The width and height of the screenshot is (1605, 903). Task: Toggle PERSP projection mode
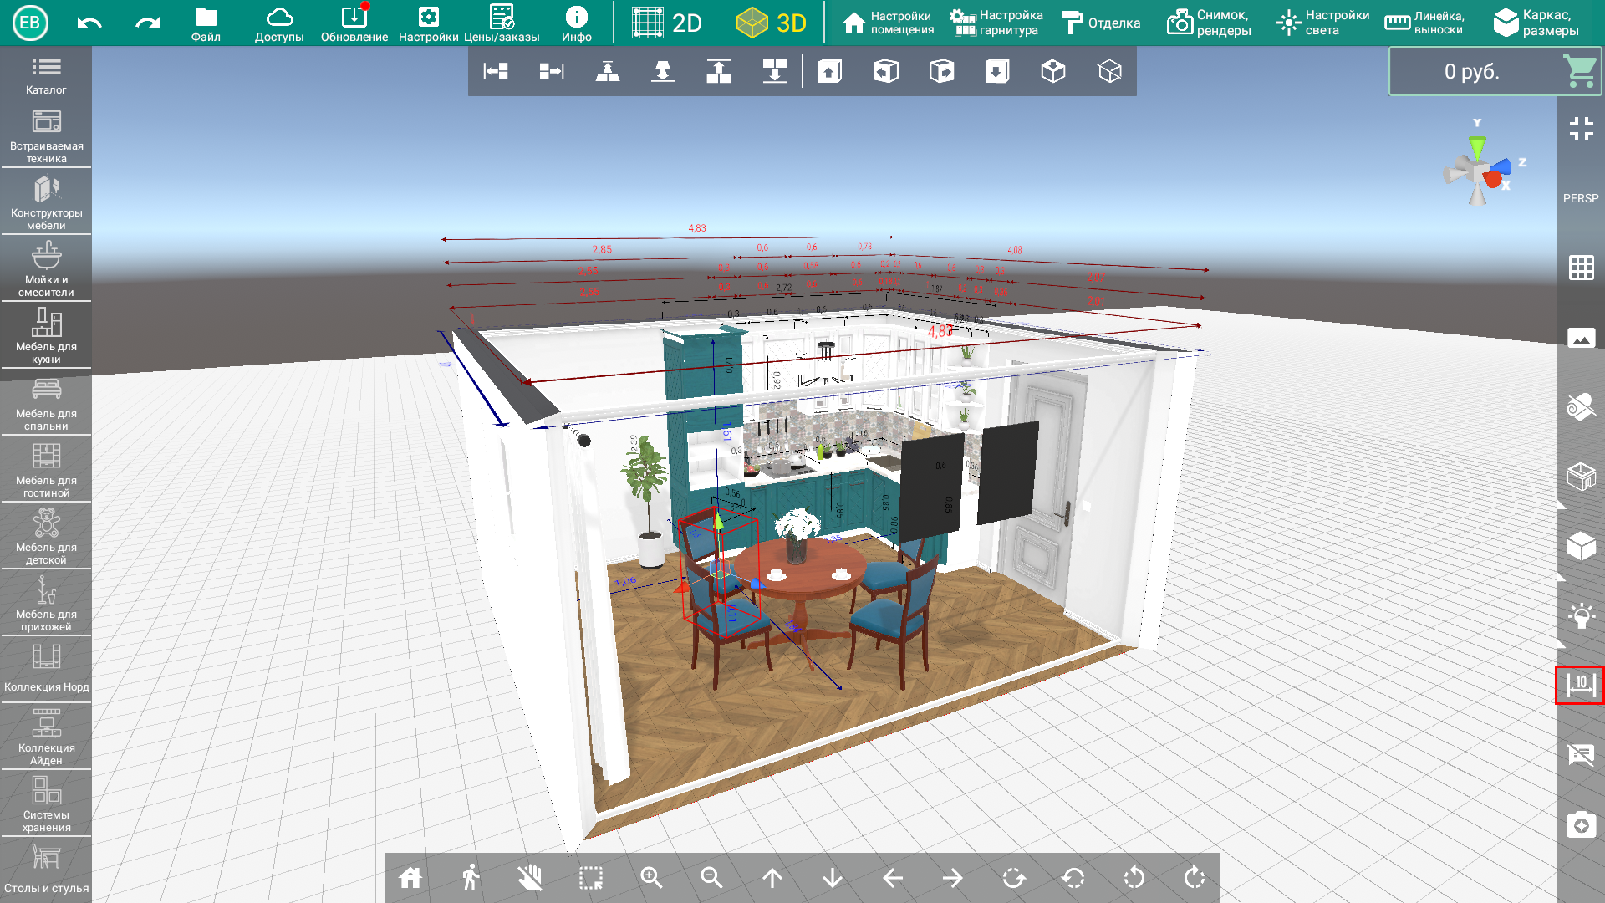click(1581, 198)
